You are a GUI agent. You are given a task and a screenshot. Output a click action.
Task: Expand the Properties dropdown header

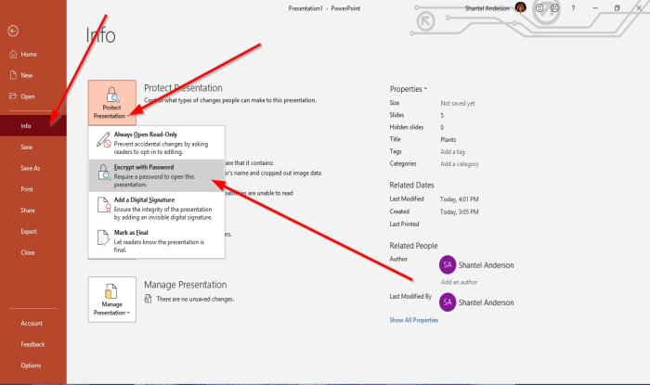coord(409,88)
